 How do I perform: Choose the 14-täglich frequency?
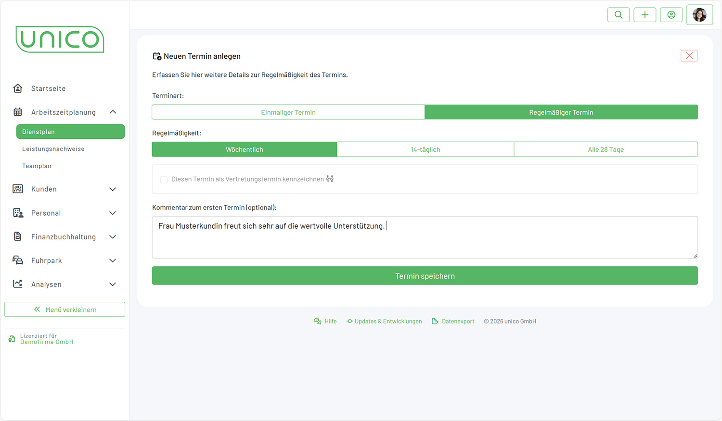pos(425,149)
